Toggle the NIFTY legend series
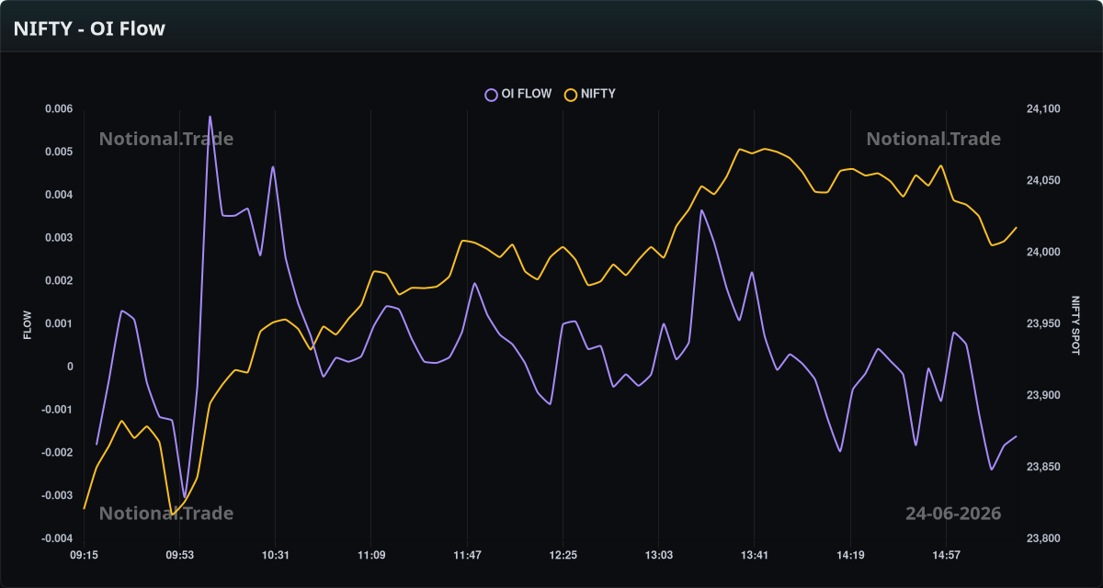Image resolution: width=1103 pixels, height=588 pixels. coord(590,94)
